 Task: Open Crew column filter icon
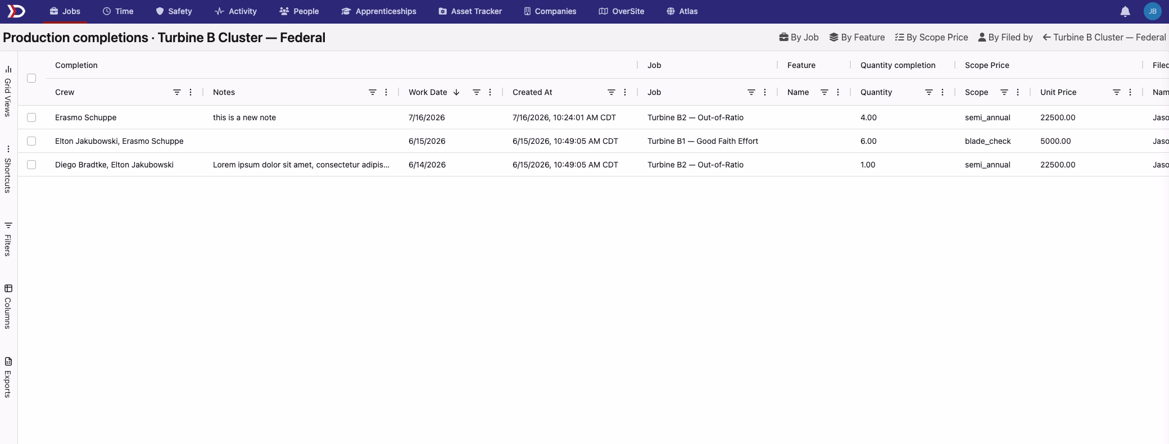pyautogui.click(x=177, y=92)
